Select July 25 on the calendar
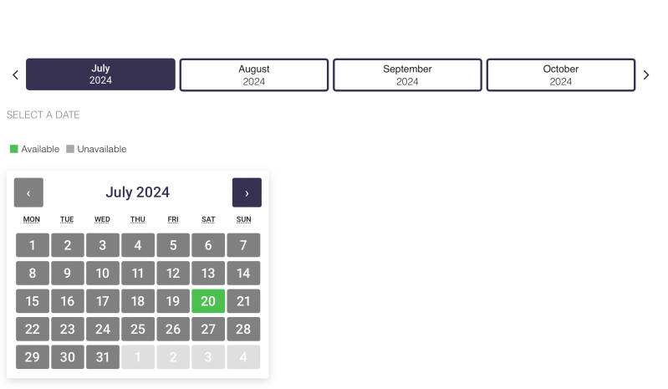 coord(138,329)
